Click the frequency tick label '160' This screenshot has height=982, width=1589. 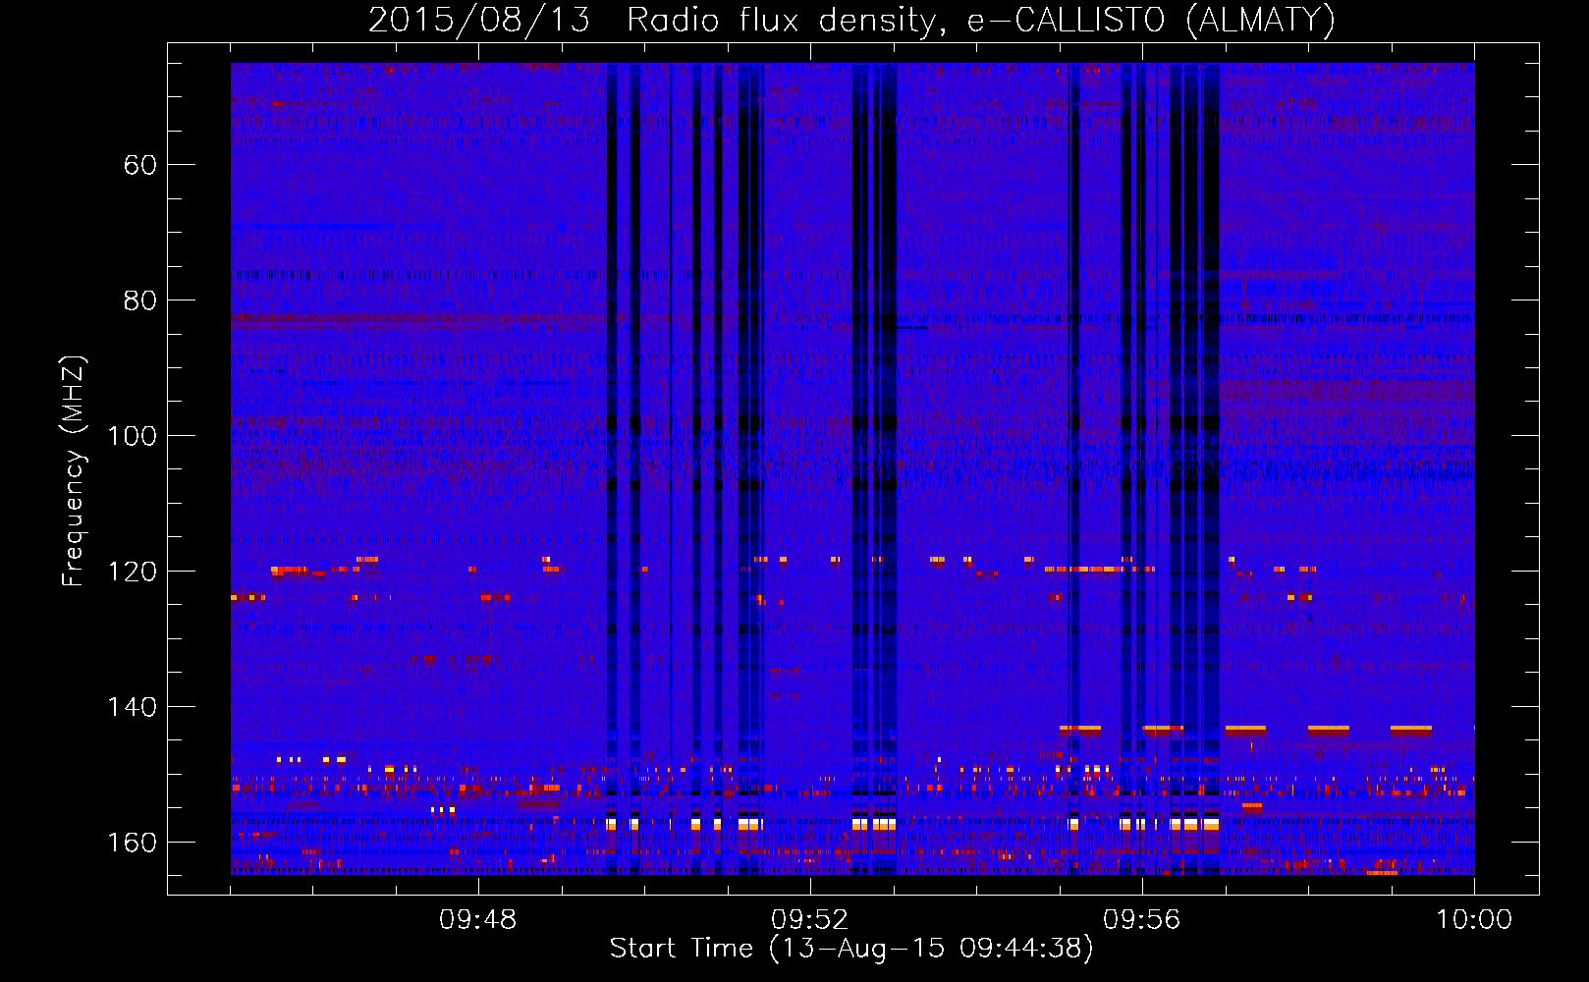tap(132, 843)
